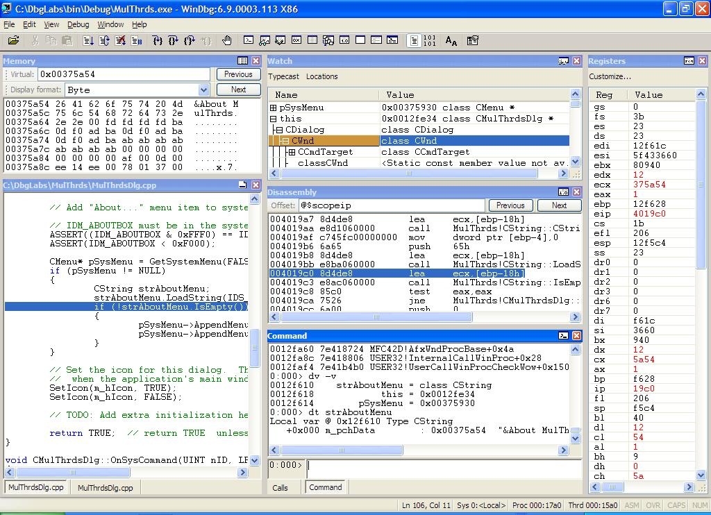Collapse the 'this' watch entry
Screen dimensions: 711x515
(273, 119)
